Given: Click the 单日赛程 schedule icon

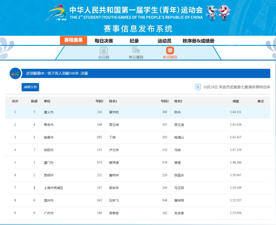Looking at the screenshot, I should pos(136,51).
